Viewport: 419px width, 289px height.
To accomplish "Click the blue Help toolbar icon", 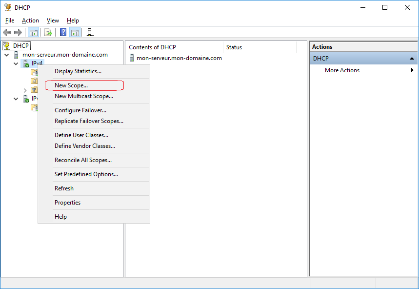I will coord(63,33).
